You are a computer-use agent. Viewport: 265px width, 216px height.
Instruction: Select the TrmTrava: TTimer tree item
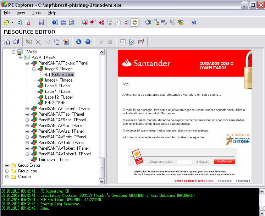54,160
